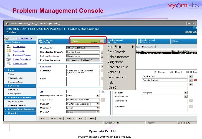Click the Complete button
The image size is (202, 139).
[70, 119]
